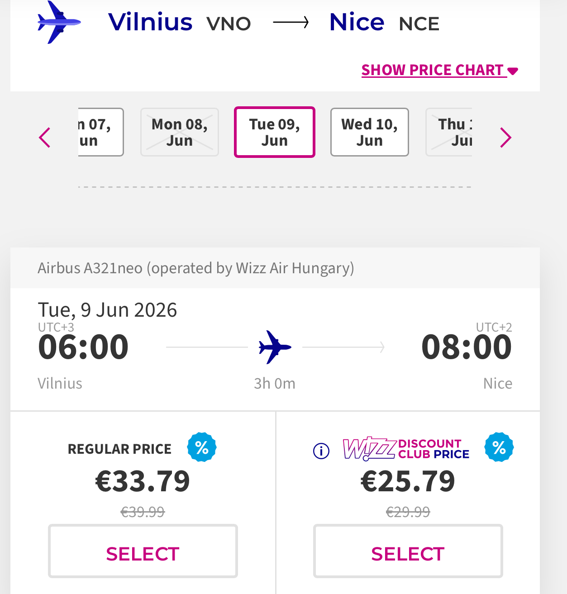Image resolution: width=567 pixels, height=594 pixels.
Task: Click the percent badge beside Discount Club Price
Action: point(499,447)
